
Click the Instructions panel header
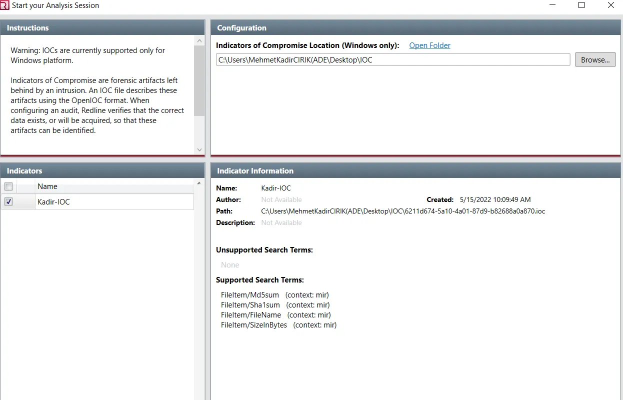[102, 27]
